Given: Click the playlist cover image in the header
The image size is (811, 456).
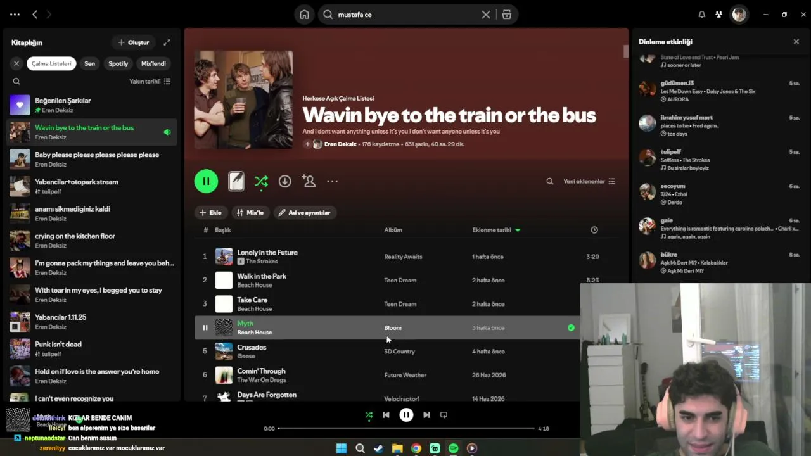Looking at the screenshot, I should click(x=243, y=100).
